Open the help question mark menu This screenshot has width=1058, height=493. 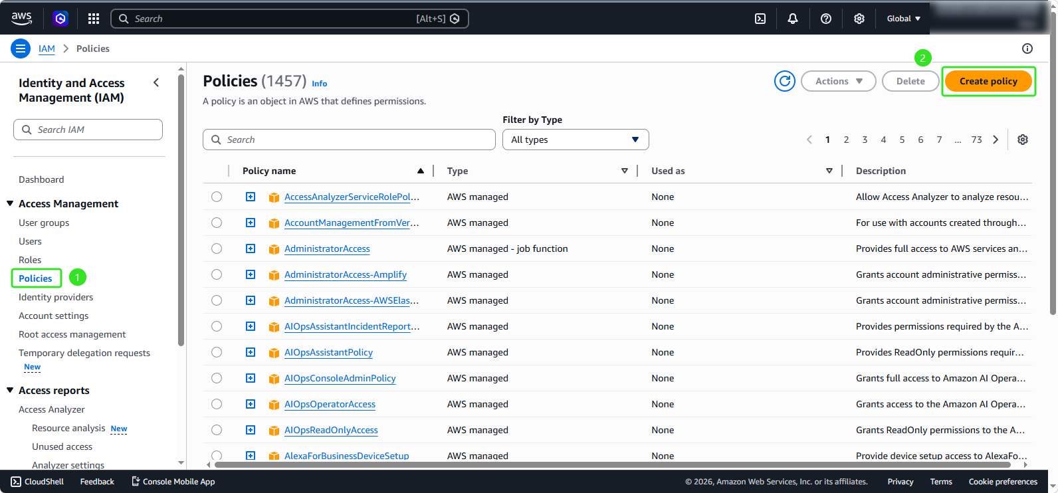tap(826, 19)
